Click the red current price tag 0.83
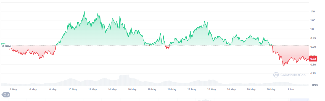The image size is (325, 101). tap(313, 59)
